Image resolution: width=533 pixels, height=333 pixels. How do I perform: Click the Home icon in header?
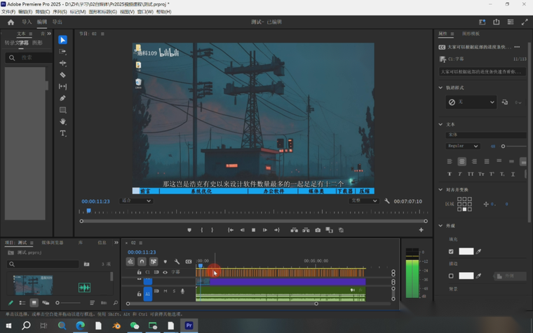(11, 22)
